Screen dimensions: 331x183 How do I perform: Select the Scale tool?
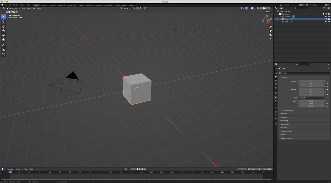pos(4,36)
